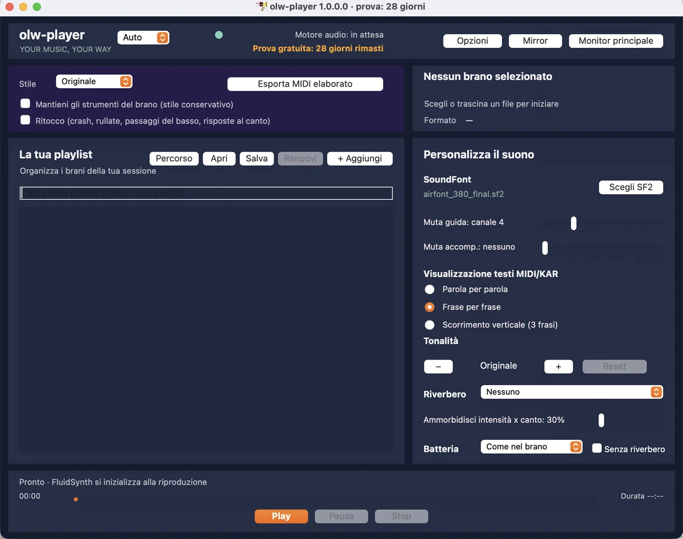Open the Auto mode dropdown
The width and height of the screenshot is (683, 539).
(143, 38)
